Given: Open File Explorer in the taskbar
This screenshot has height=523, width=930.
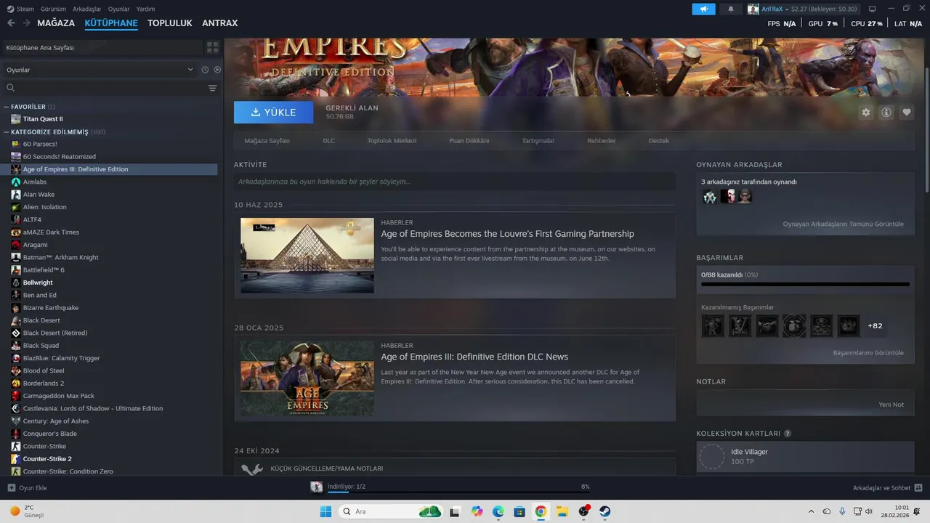Looking at the screenshot, I should pyautogui.click(x=562, y=511).
